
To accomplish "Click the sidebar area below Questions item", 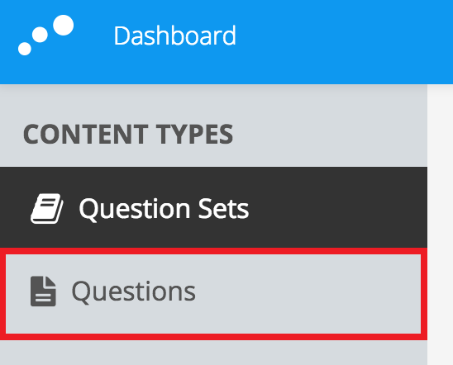I will click(213, 353).
